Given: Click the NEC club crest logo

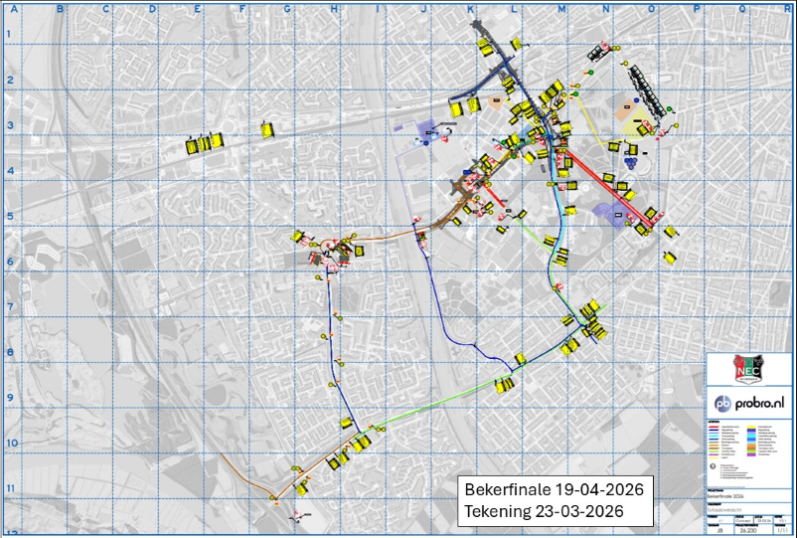Looking at the screenshot, I should pos(750,370).
